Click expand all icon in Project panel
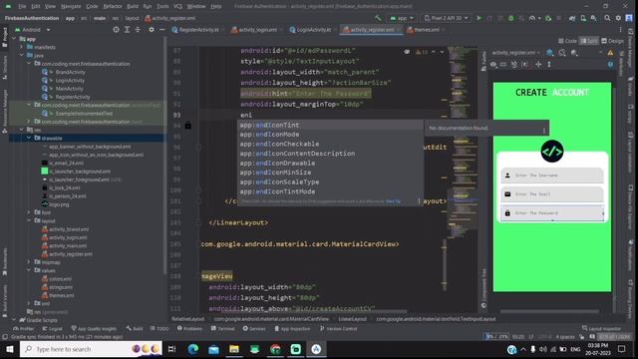 [127, 30]
